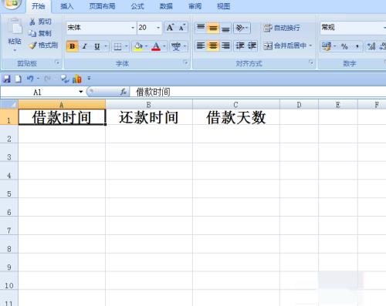The width and height of the screenshot is (386, 306).
Task: Click the Increase Indent icon
Action: point(252,46)
